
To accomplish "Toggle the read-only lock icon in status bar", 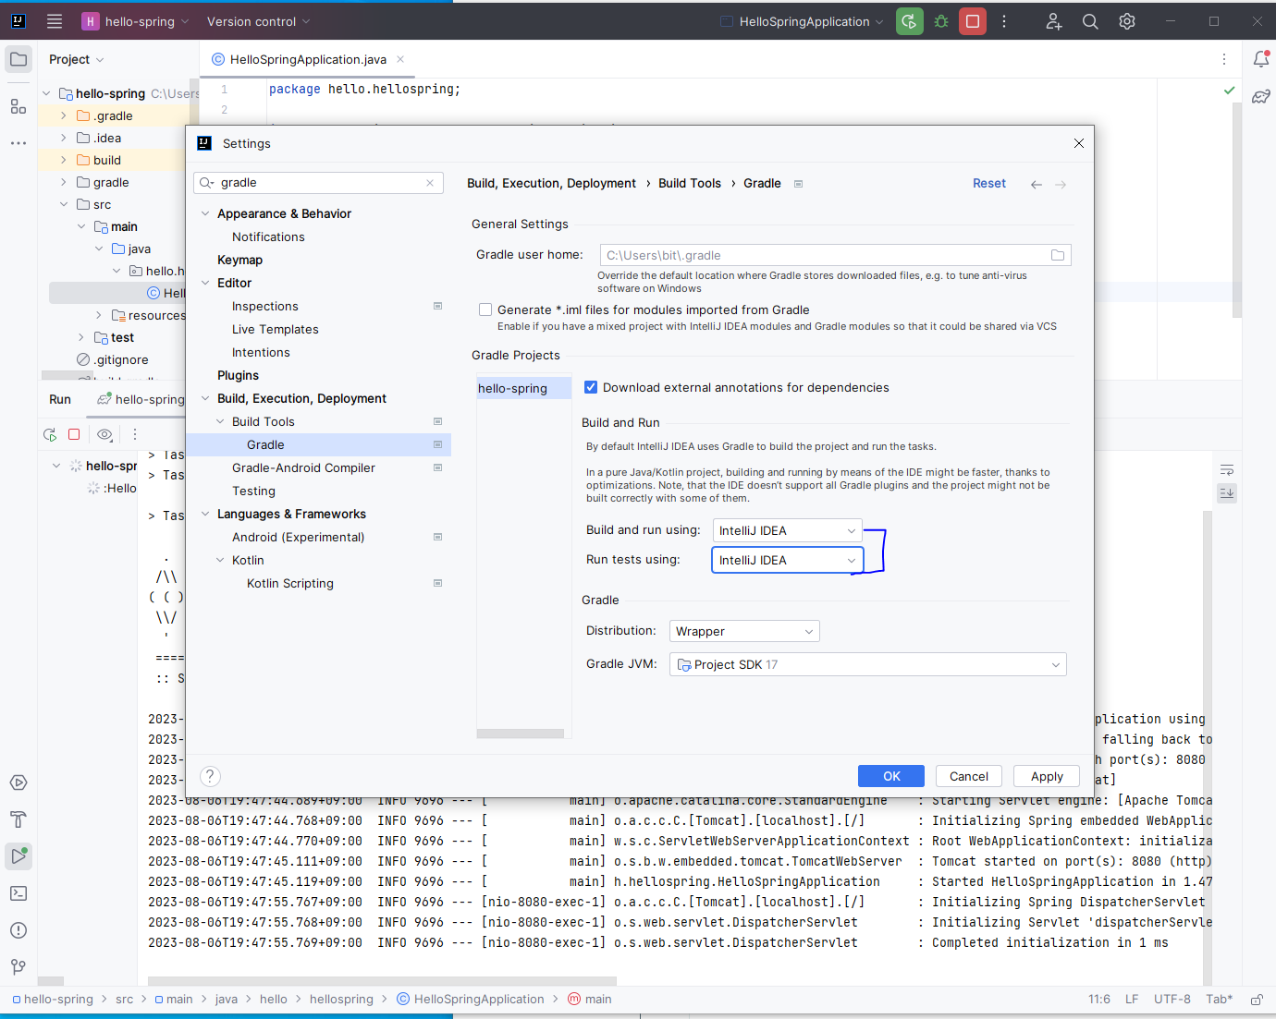I will coord(1257,1000).
